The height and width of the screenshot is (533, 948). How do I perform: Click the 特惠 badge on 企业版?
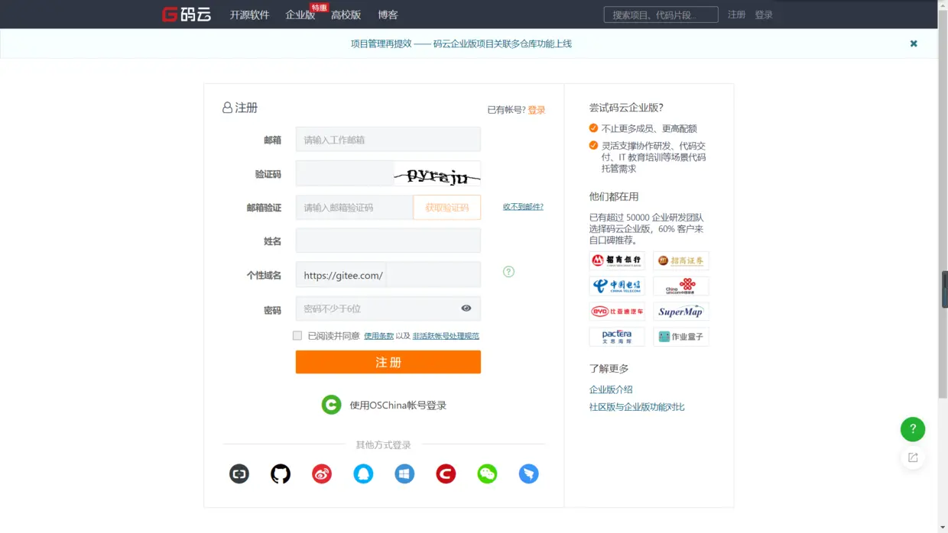click(x=319, y=8)
